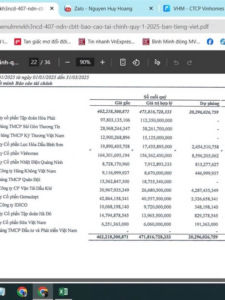Select the Sữa Việt Nam row label
The height and width of the screenshot is (300, 225).
[23, 222]
